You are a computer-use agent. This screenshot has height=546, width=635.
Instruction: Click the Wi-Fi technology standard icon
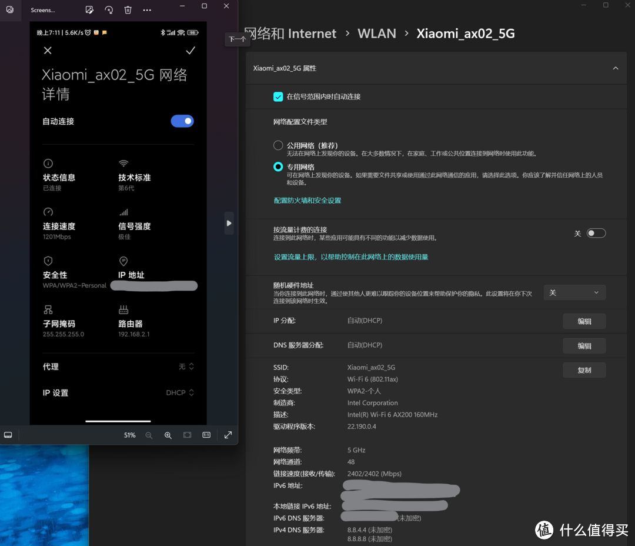coord(123,164)
